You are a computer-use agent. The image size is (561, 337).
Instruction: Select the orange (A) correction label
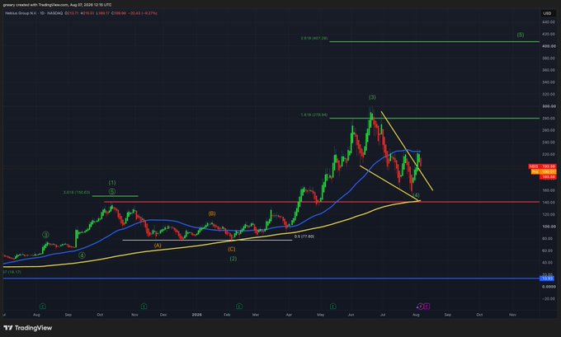(x=158, y=246)
